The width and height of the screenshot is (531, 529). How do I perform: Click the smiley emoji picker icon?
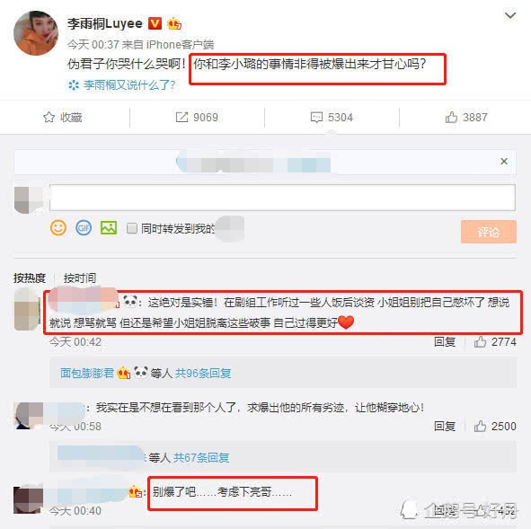pyautogui.click(x=58, y=227)
